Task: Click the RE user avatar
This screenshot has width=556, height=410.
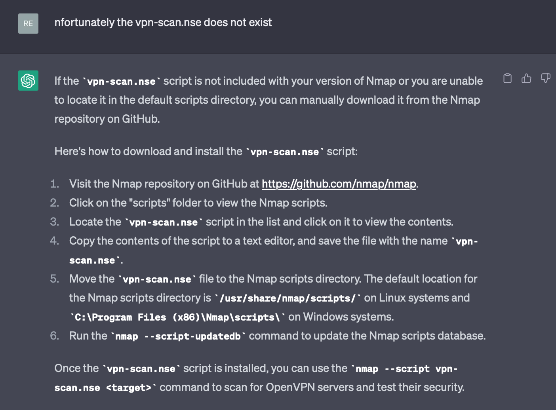Action: pyautogui.click(x=28, y=23)
